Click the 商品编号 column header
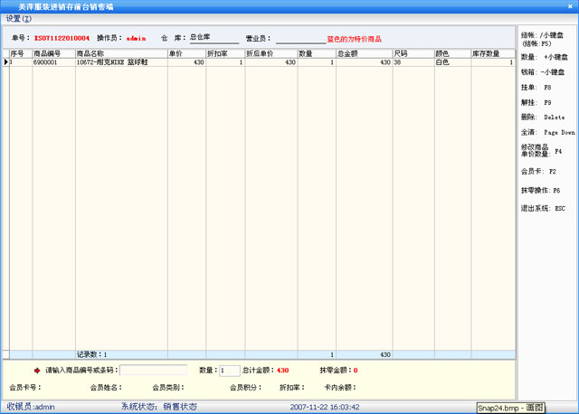 point(52,54)
